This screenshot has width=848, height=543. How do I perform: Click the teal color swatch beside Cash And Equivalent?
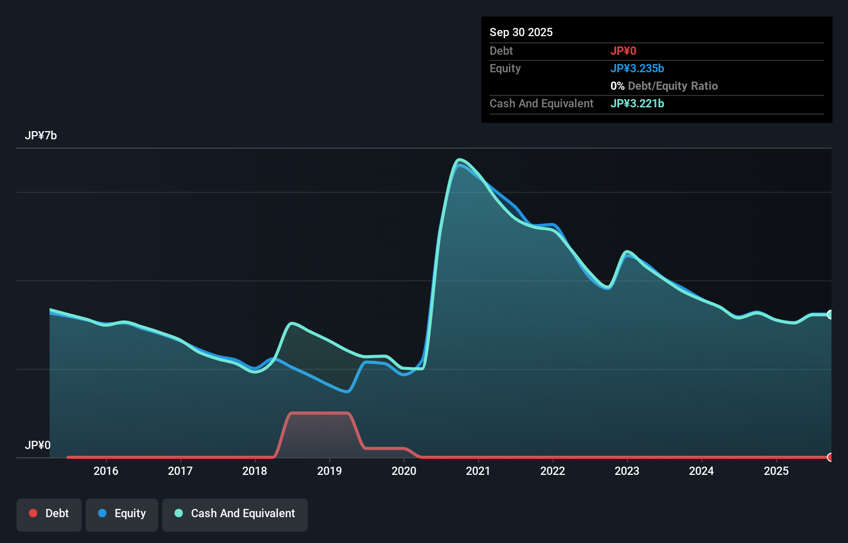(178, 513)
